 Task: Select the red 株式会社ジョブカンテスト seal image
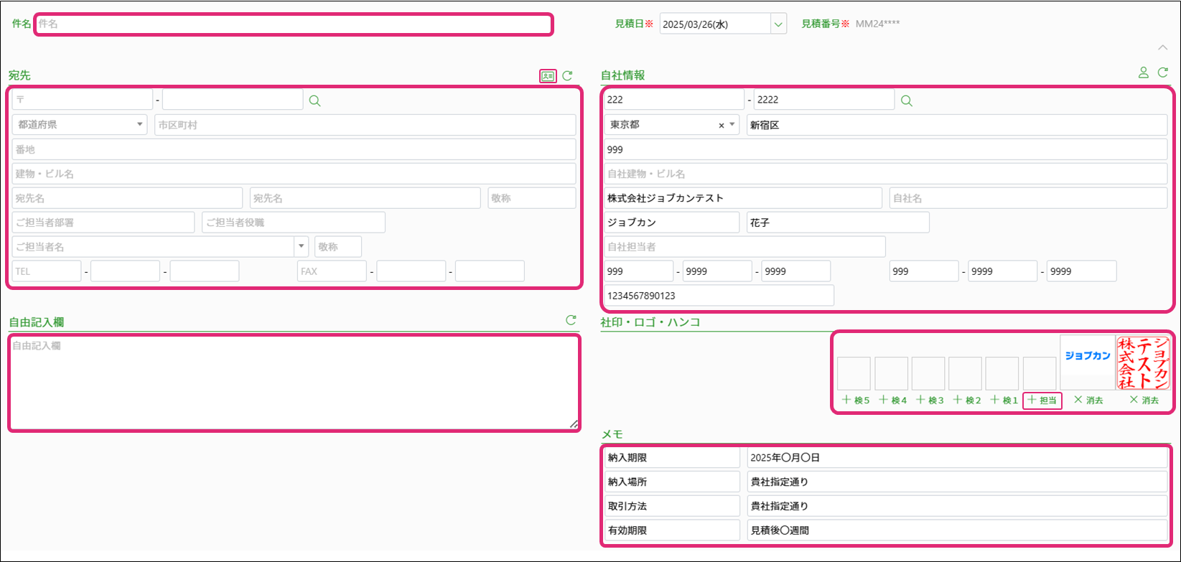coord(1144,363)
